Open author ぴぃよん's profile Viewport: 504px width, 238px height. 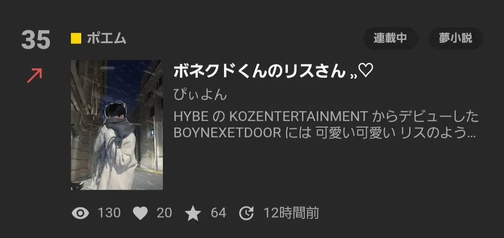200,95
